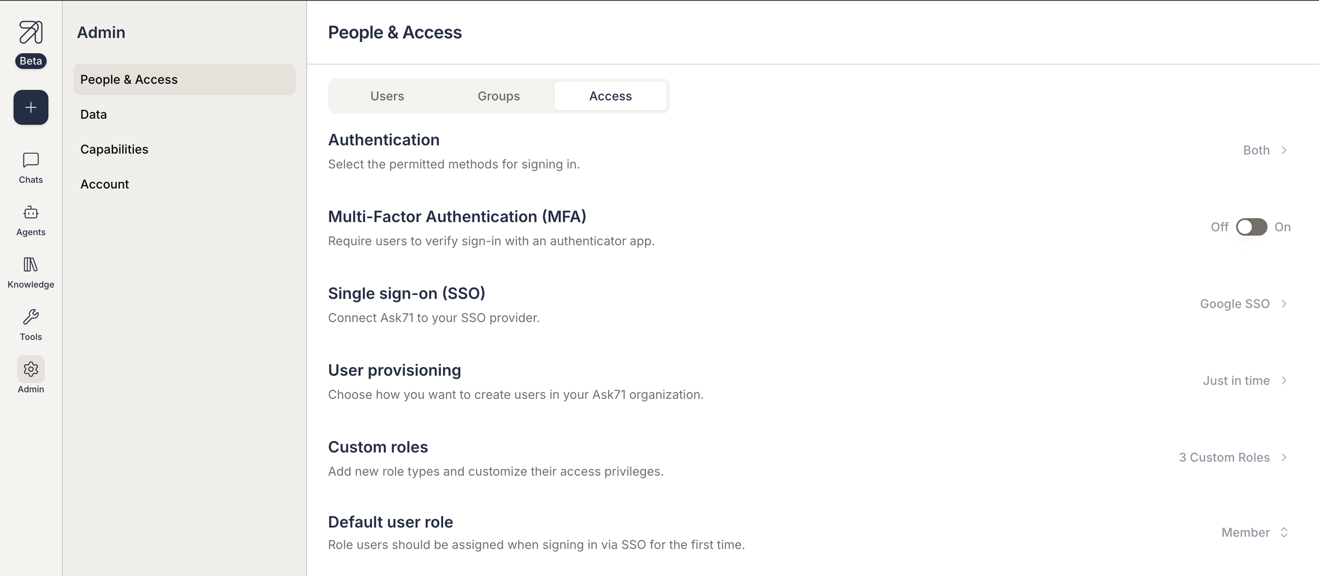1319x576 pixels.
Task: Open the Admin gear icon
Action: 31,369
